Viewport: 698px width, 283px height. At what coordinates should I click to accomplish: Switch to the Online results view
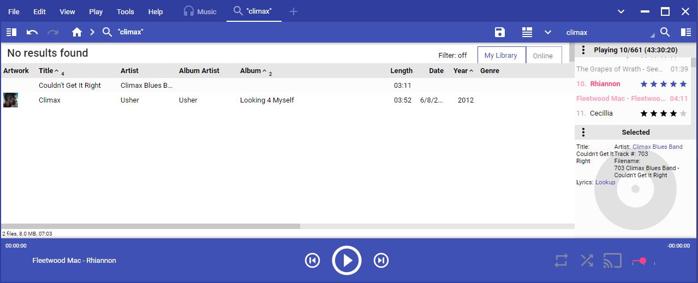point(542,56)
